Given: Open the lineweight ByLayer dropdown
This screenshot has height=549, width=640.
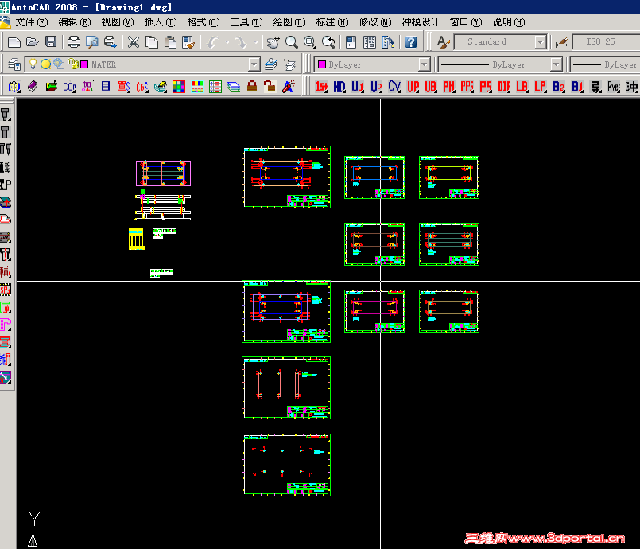Looking at the screenshot, I should click(x=606, y=64).
